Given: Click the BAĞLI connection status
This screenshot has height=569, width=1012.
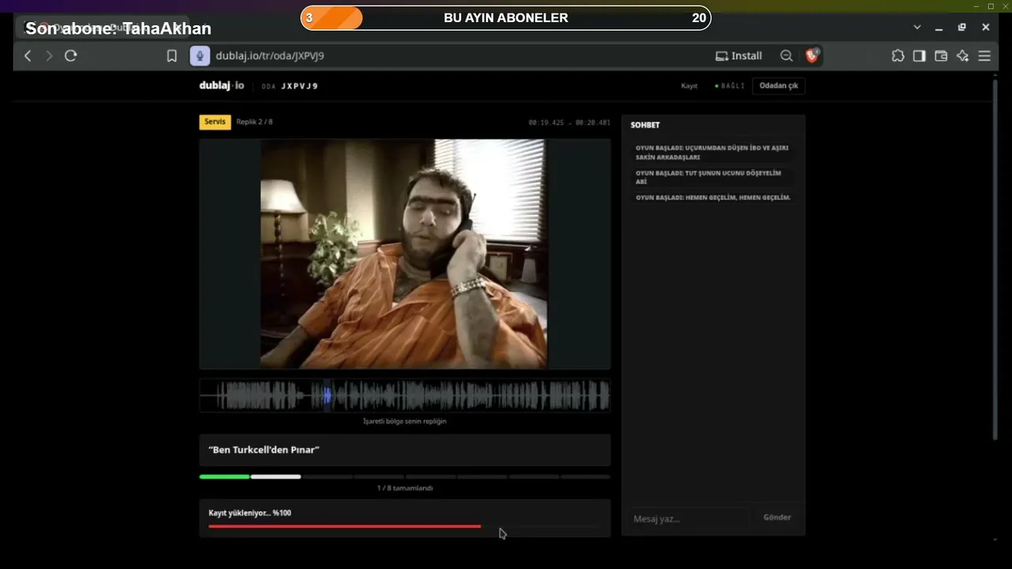Looking at the screenshot, I should point(730,85).
